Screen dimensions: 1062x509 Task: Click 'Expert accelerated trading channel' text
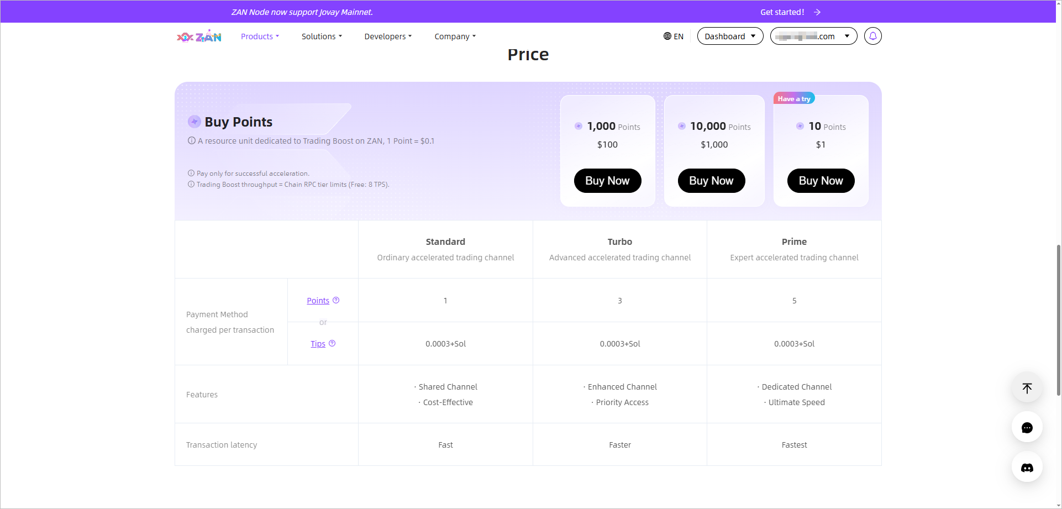click(x=794, y=258)
